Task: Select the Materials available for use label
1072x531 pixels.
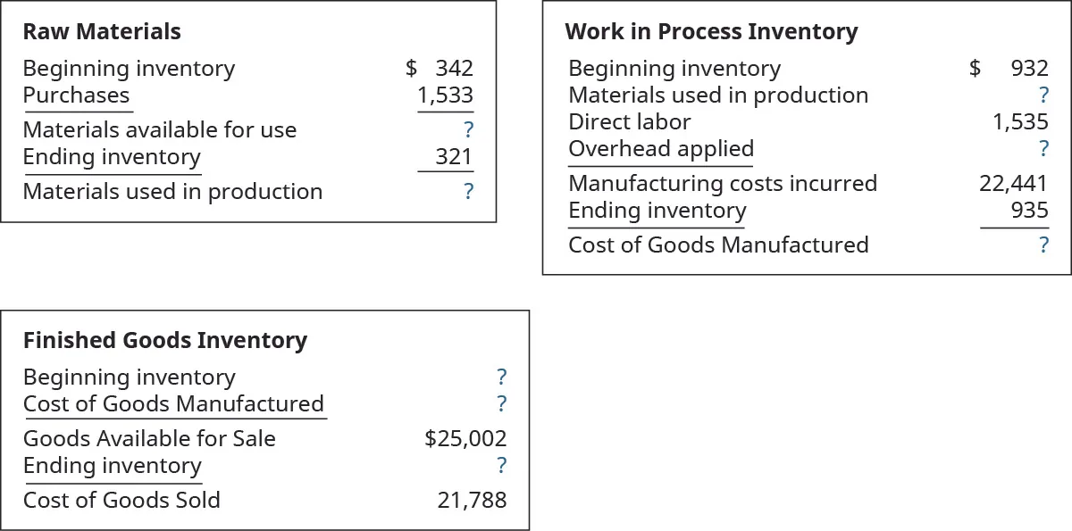Action: 159,130
